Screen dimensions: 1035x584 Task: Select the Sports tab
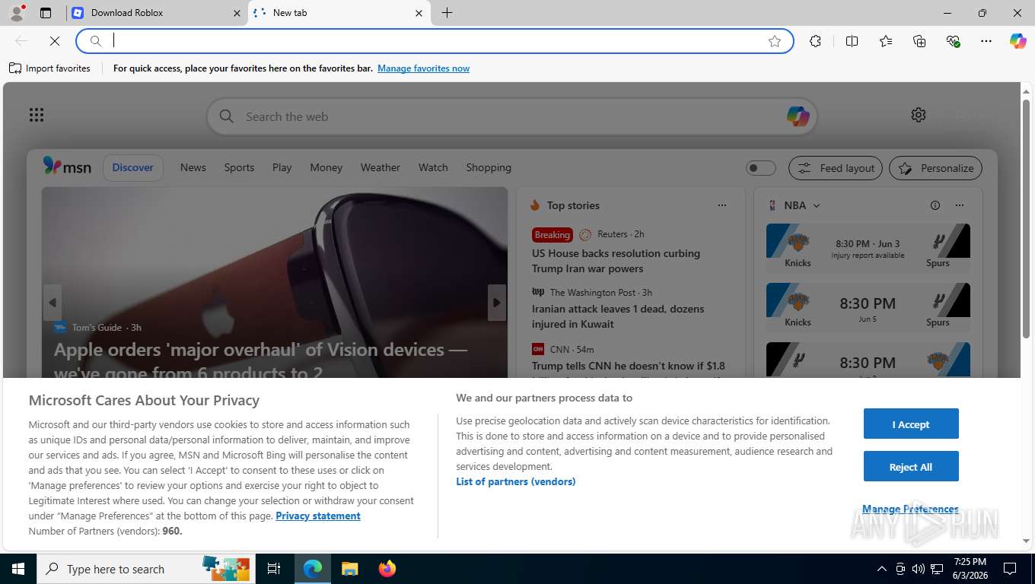pos(239,167)
